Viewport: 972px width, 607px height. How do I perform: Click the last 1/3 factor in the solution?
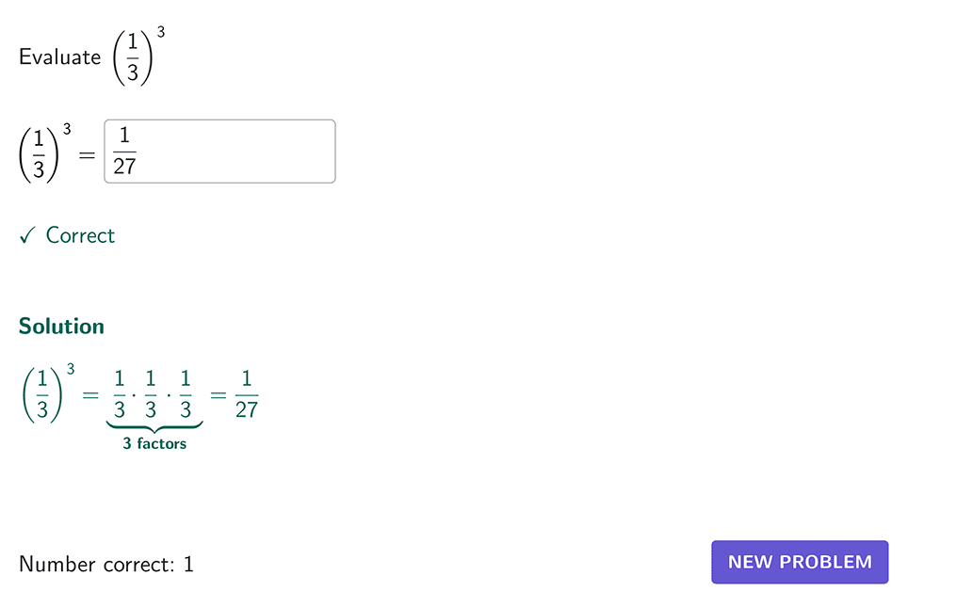click(x=186, y=394)
